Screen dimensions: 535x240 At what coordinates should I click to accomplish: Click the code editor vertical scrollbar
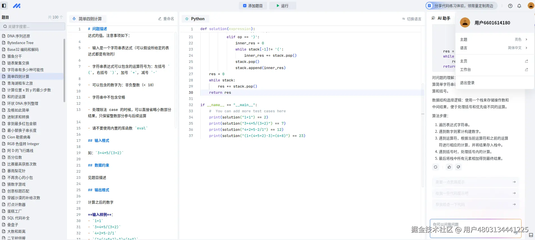coord(423,135)
